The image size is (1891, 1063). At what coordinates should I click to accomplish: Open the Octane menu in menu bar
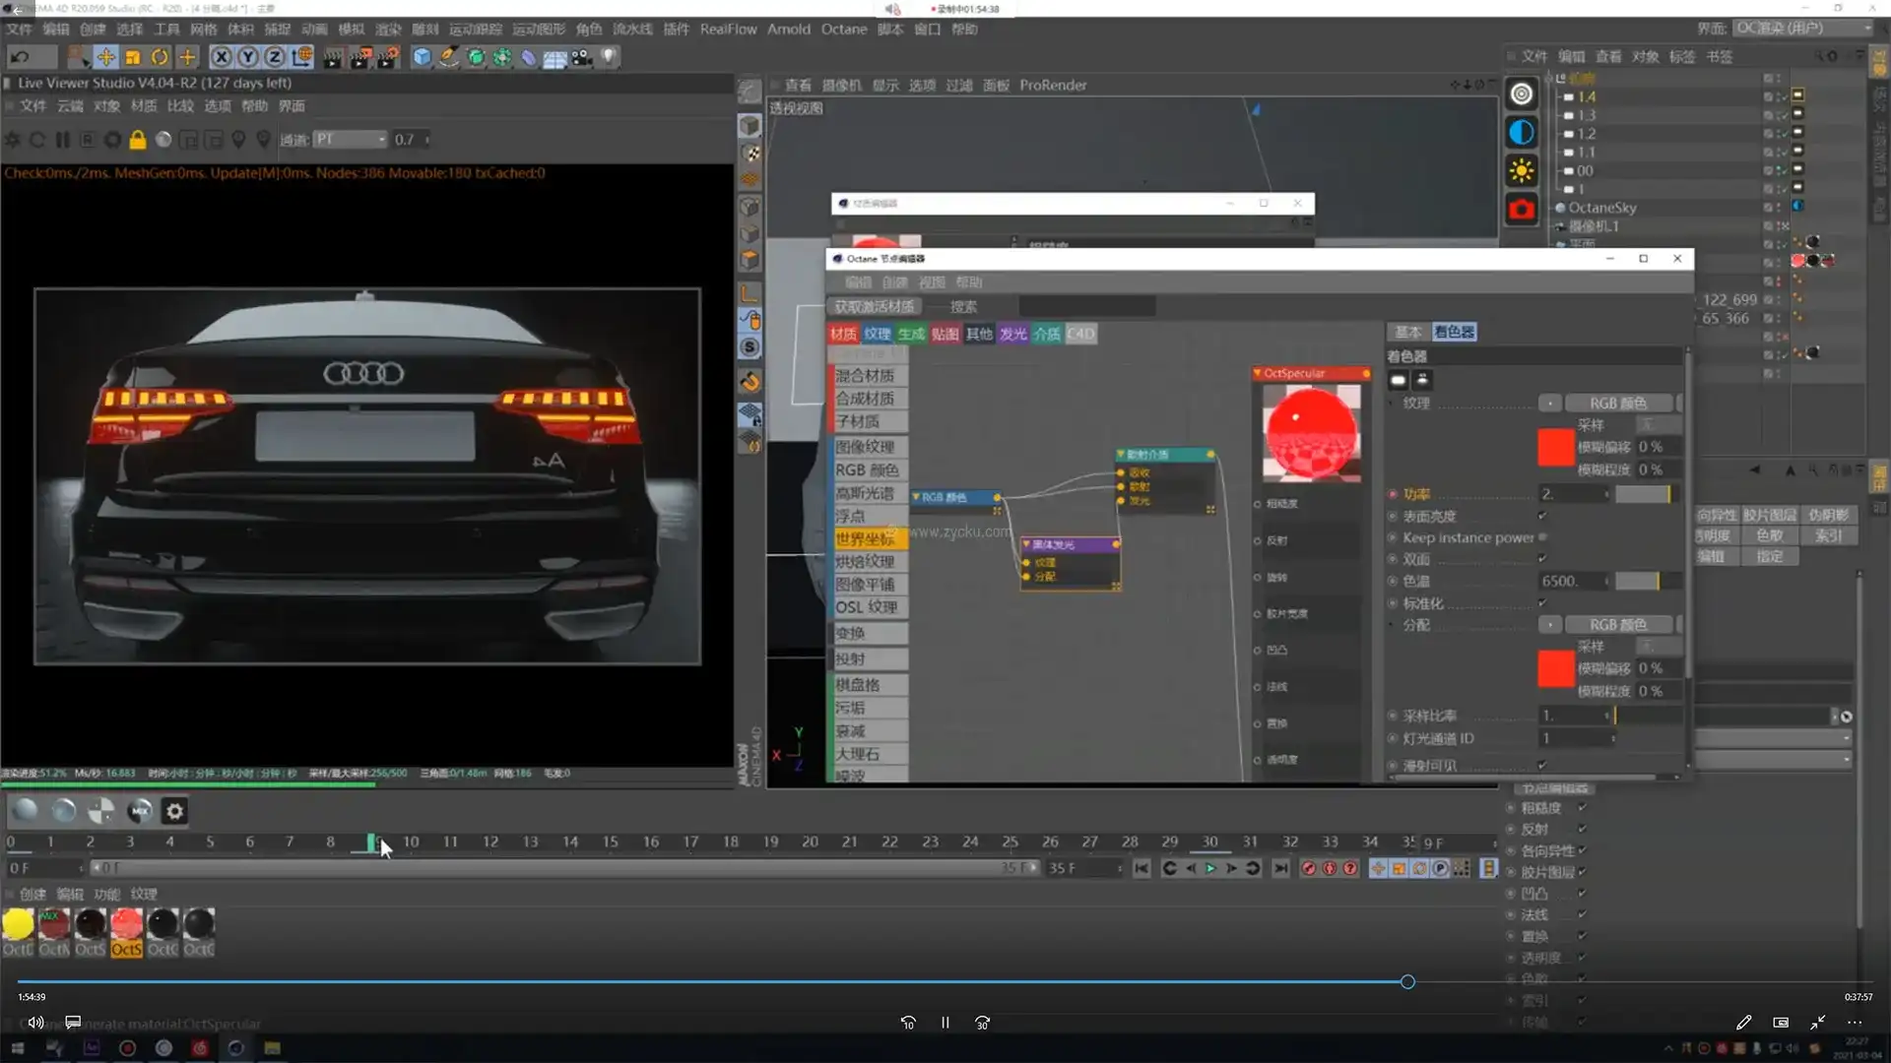coord(844,29)
